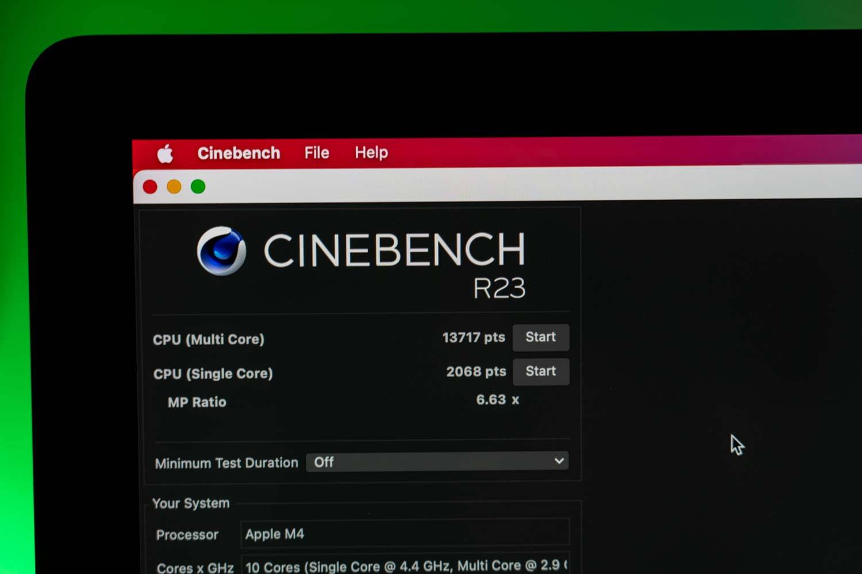The width and height of the screenshot is (862, 574).
Task: Click the Minimum Test Duration label
Action: (x=226, y=463)
